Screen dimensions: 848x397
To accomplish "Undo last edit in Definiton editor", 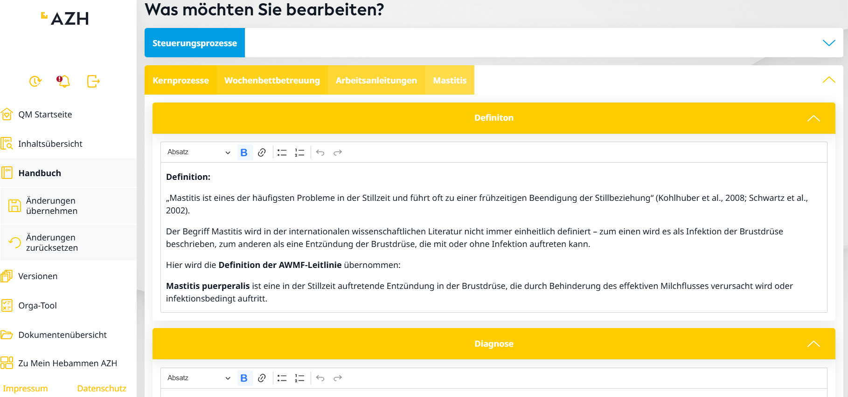I will pyautogui.click(x=320, y=152).
